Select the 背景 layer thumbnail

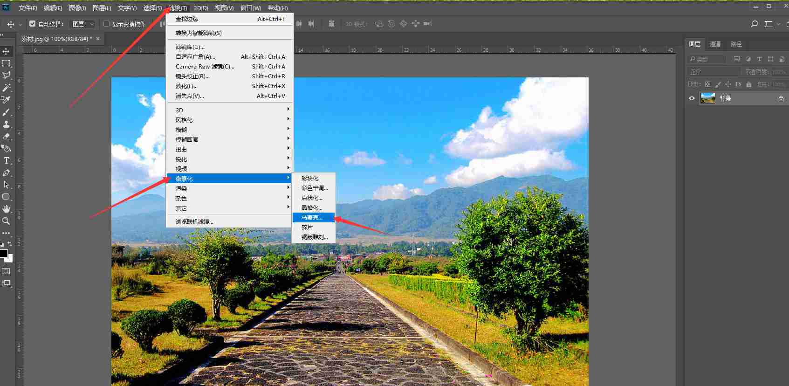click(707, 98)
